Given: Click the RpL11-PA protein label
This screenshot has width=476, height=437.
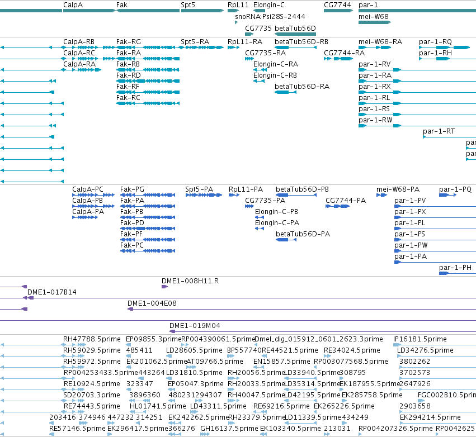Looking at the screenshot, I should [246, 189].
